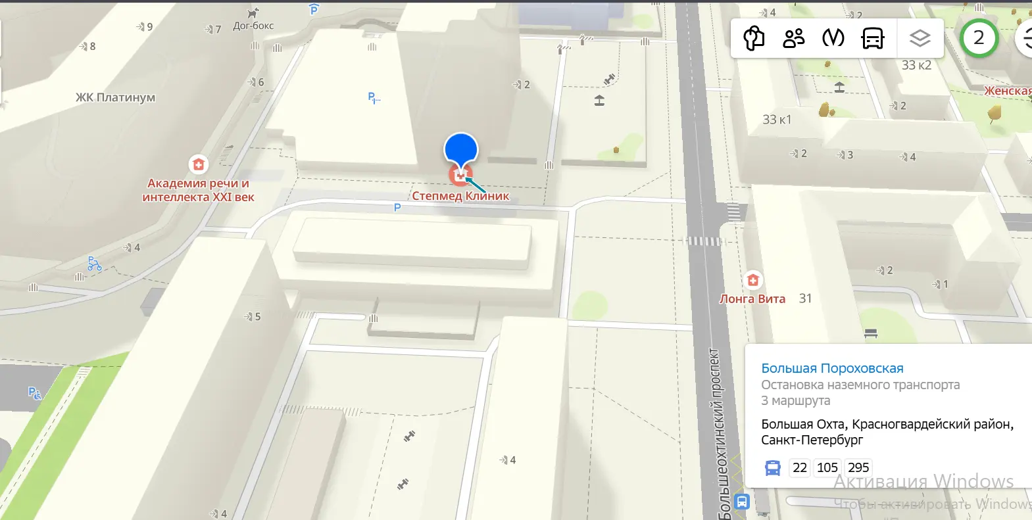Select the ЖК Платинум building label
Viewport: 1032px width, 520px height.
tap(116, 97)
